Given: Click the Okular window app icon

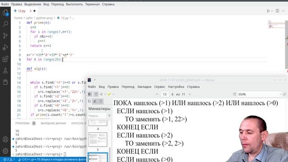Looking at the screenshot, I should (x=90, y=80).
